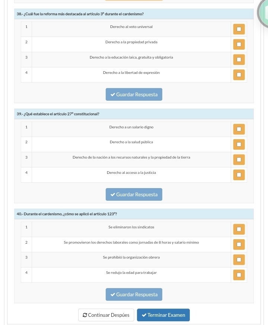This screenshot has height=325, width=268.
Task: Save answer for question 38
Action: coord(134,94)
